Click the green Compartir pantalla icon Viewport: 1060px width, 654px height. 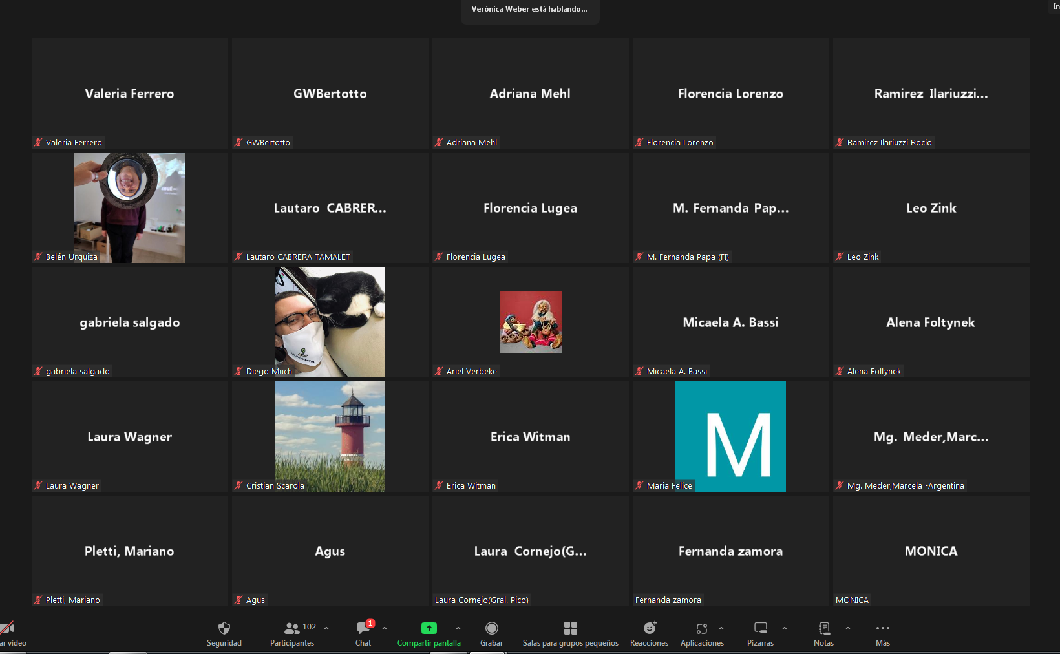pos(429,628)
